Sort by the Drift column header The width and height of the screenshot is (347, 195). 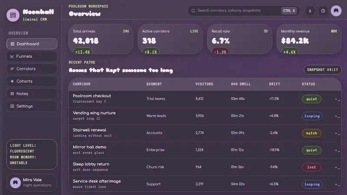coord(275,84)
